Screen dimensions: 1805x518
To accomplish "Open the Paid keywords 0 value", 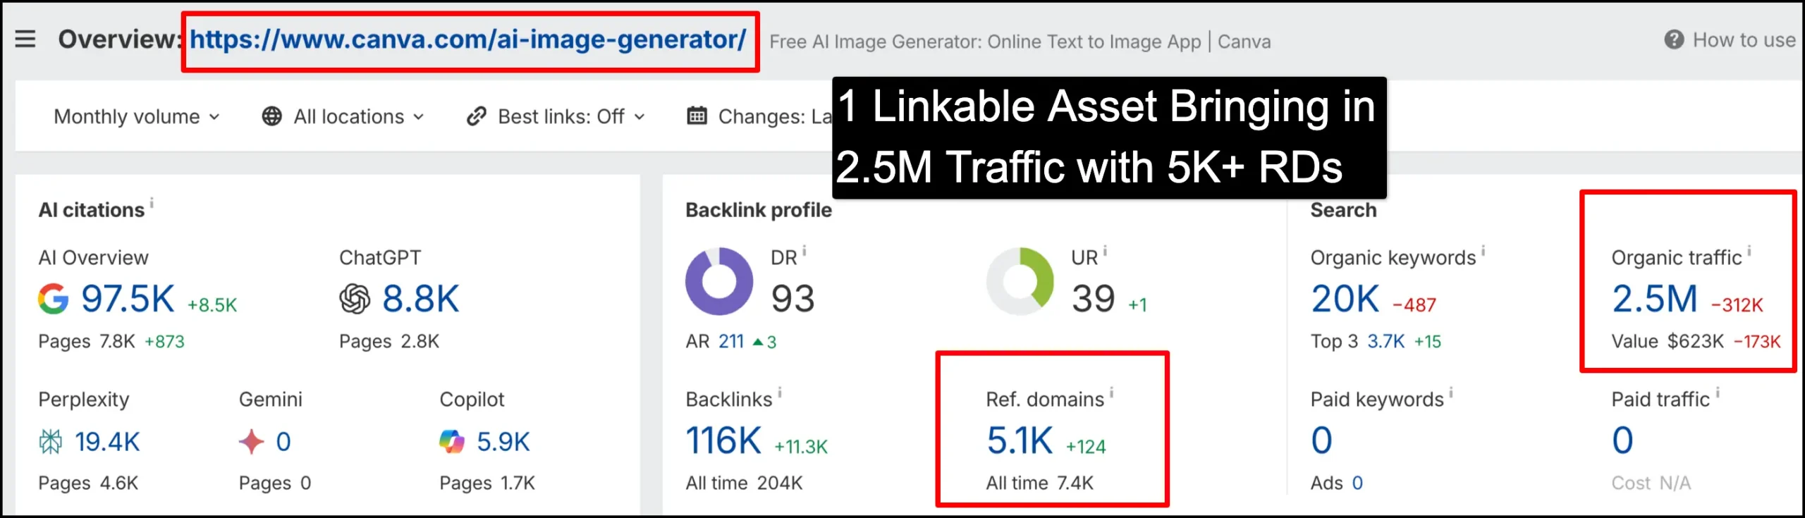I will pos(1321,440).
